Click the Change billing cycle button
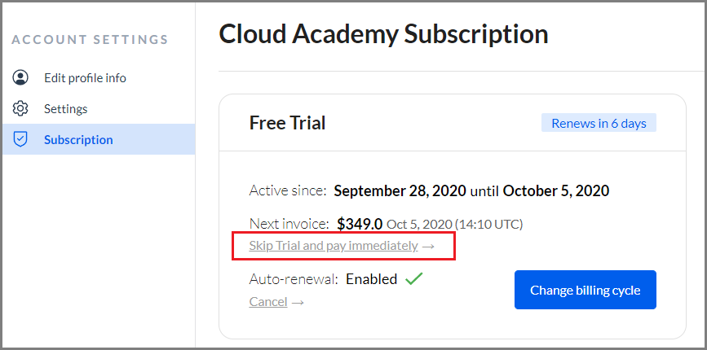Image resolution: width=707 pixels, height=350 pixels. 585,290
